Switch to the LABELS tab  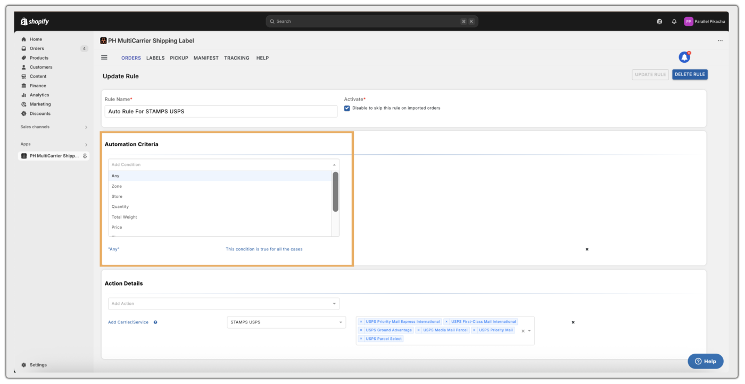[155, 58]
